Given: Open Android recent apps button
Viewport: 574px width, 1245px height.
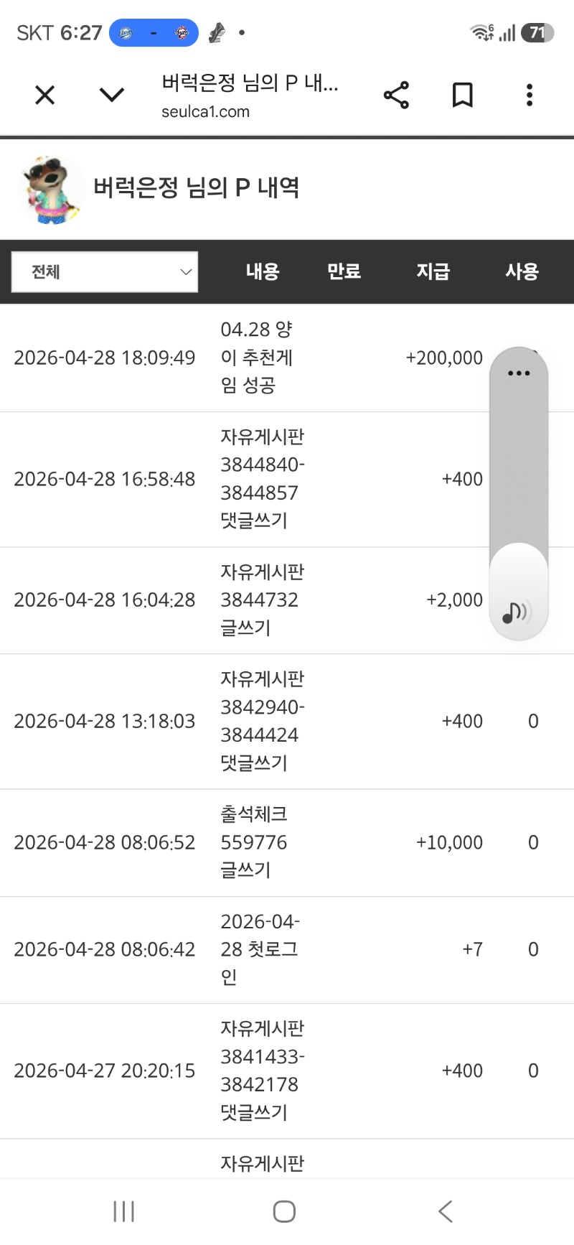Looking at the screenshot, I should click(x=124, y=1212).
